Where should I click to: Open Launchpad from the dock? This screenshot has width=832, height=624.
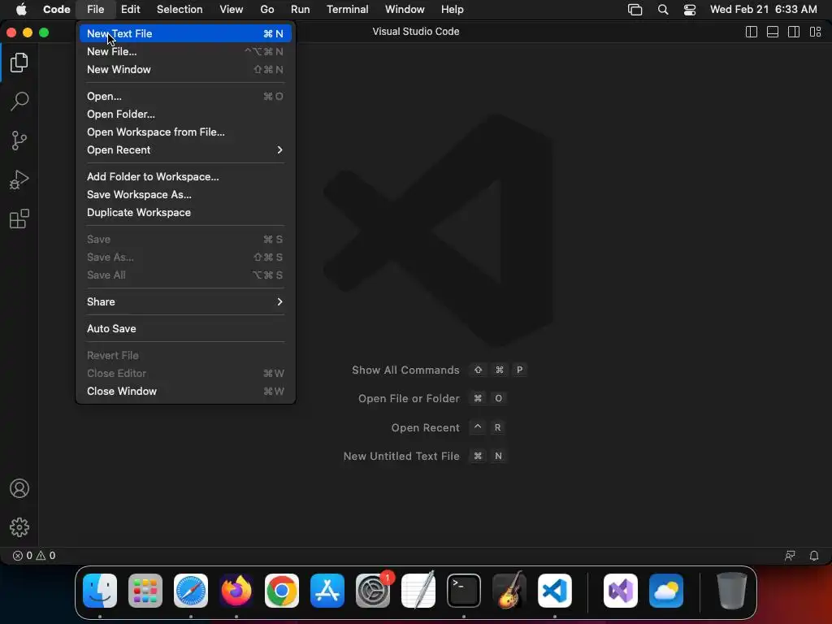click(145, 591)
